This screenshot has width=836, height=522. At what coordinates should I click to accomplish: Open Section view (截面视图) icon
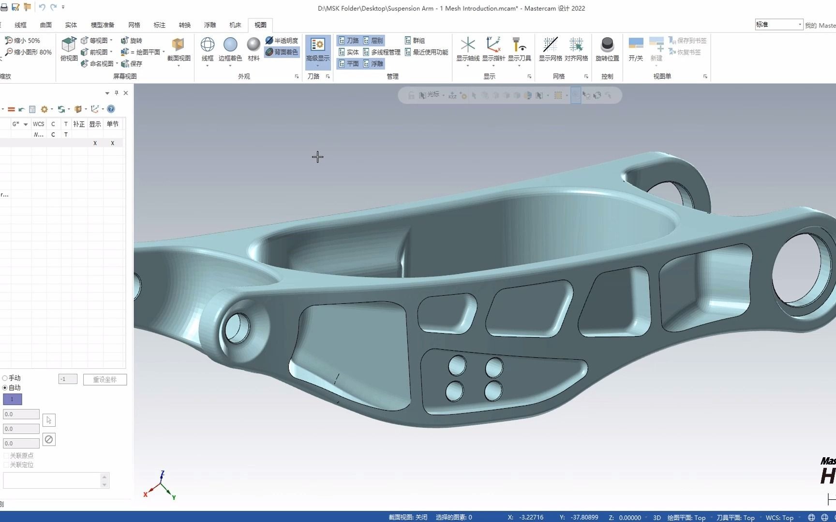(179, 45)
